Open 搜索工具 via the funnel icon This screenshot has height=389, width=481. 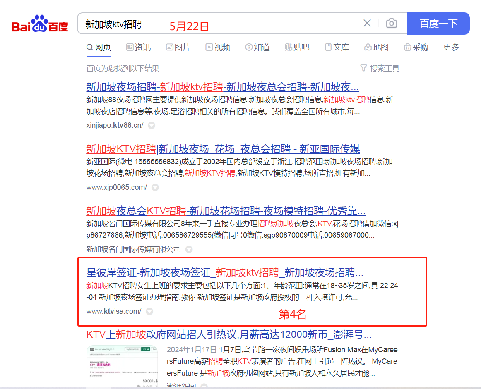click(363, 68)
